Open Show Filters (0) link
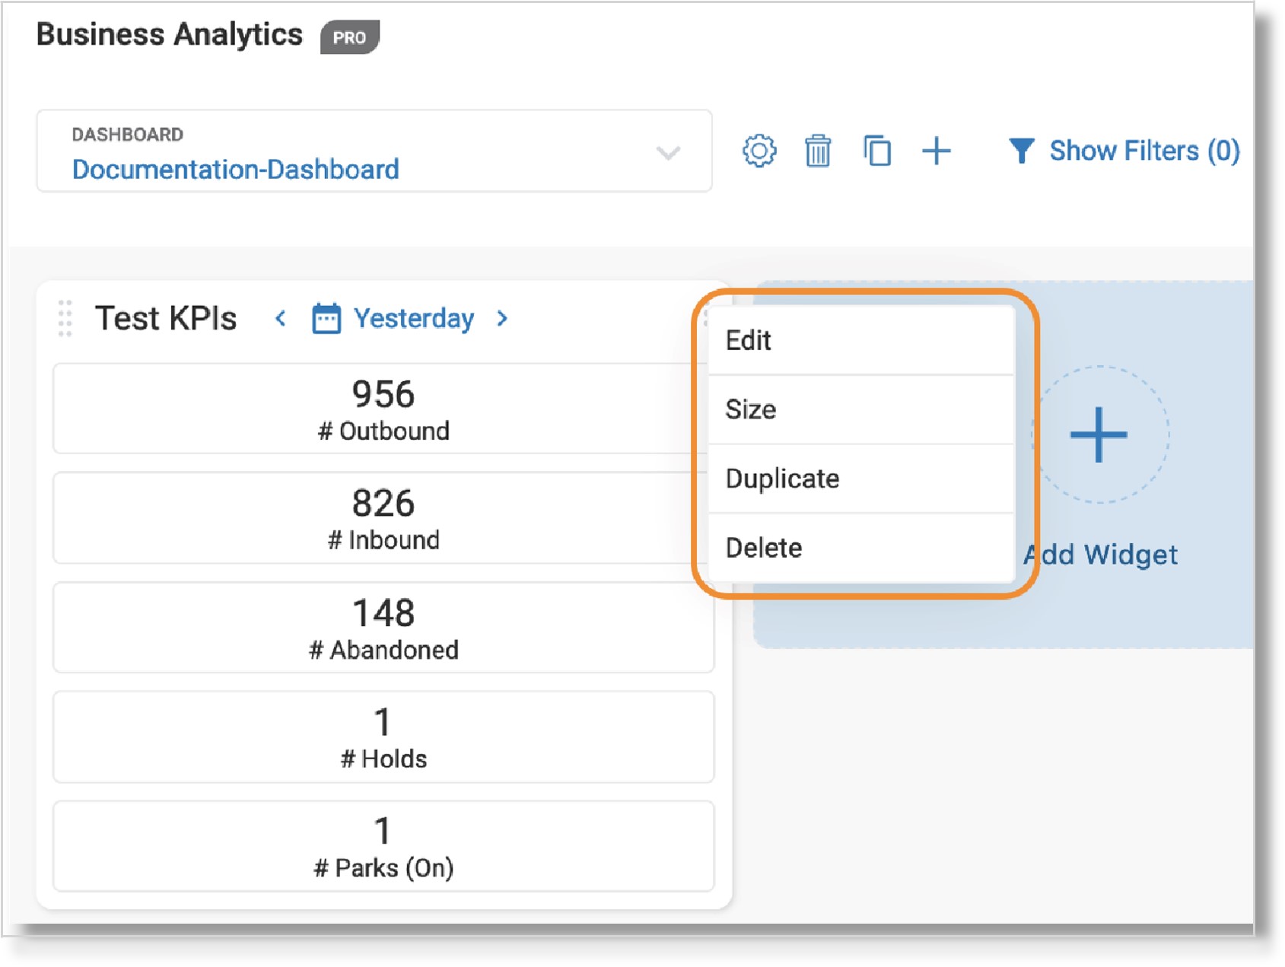The height and width of the screenshot is (967, 1285). tap(1144, 151)
